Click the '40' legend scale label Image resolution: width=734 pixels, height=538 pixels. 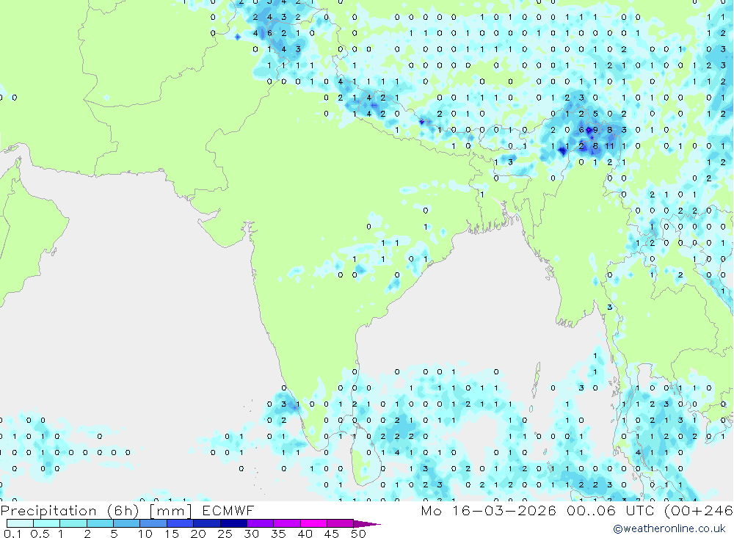coord(305,534)
